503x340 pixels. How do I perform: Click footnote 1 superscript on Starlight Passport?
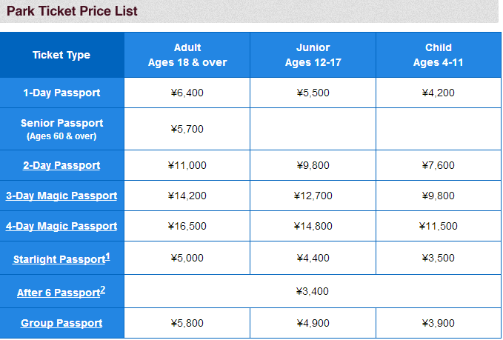107,256
